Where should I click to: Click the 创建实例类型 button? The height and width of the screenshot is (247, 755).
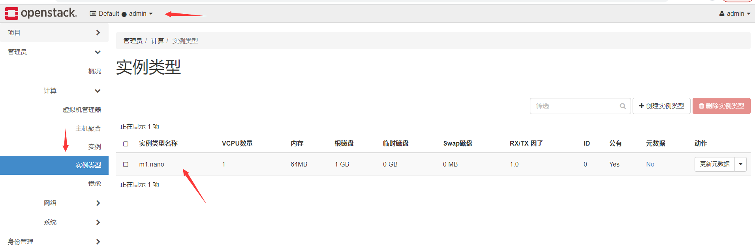tap(661, 106)
